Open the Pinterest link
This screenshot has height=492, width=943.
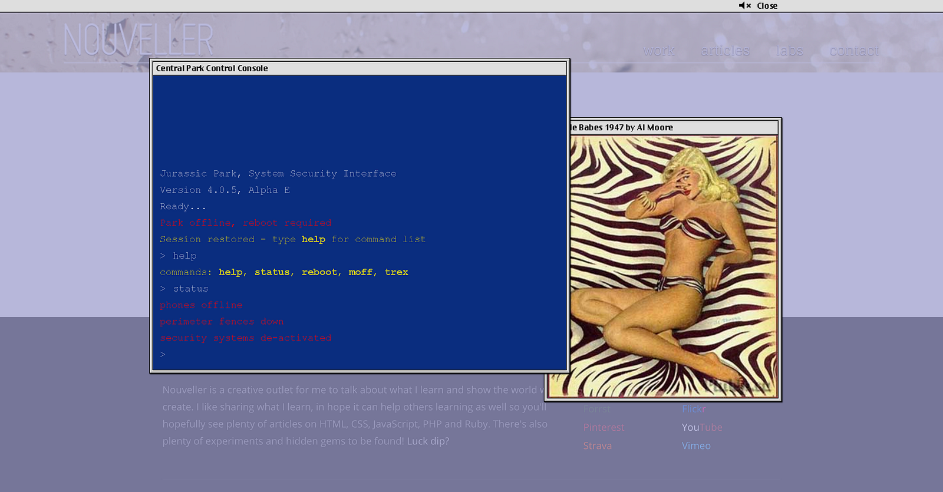[604, 427]
